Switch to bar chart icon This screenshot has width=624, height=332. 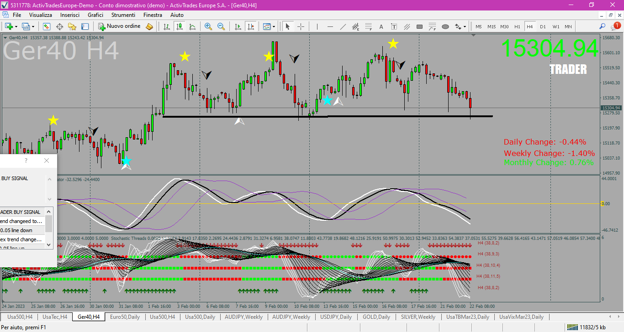[x=167, y=26]
